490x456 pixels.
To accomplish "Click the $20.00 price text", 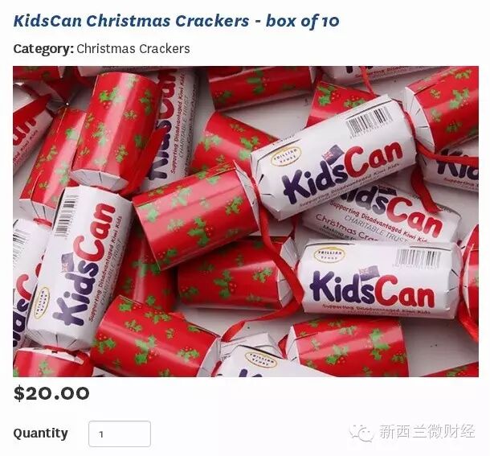I will coord(51,393).
